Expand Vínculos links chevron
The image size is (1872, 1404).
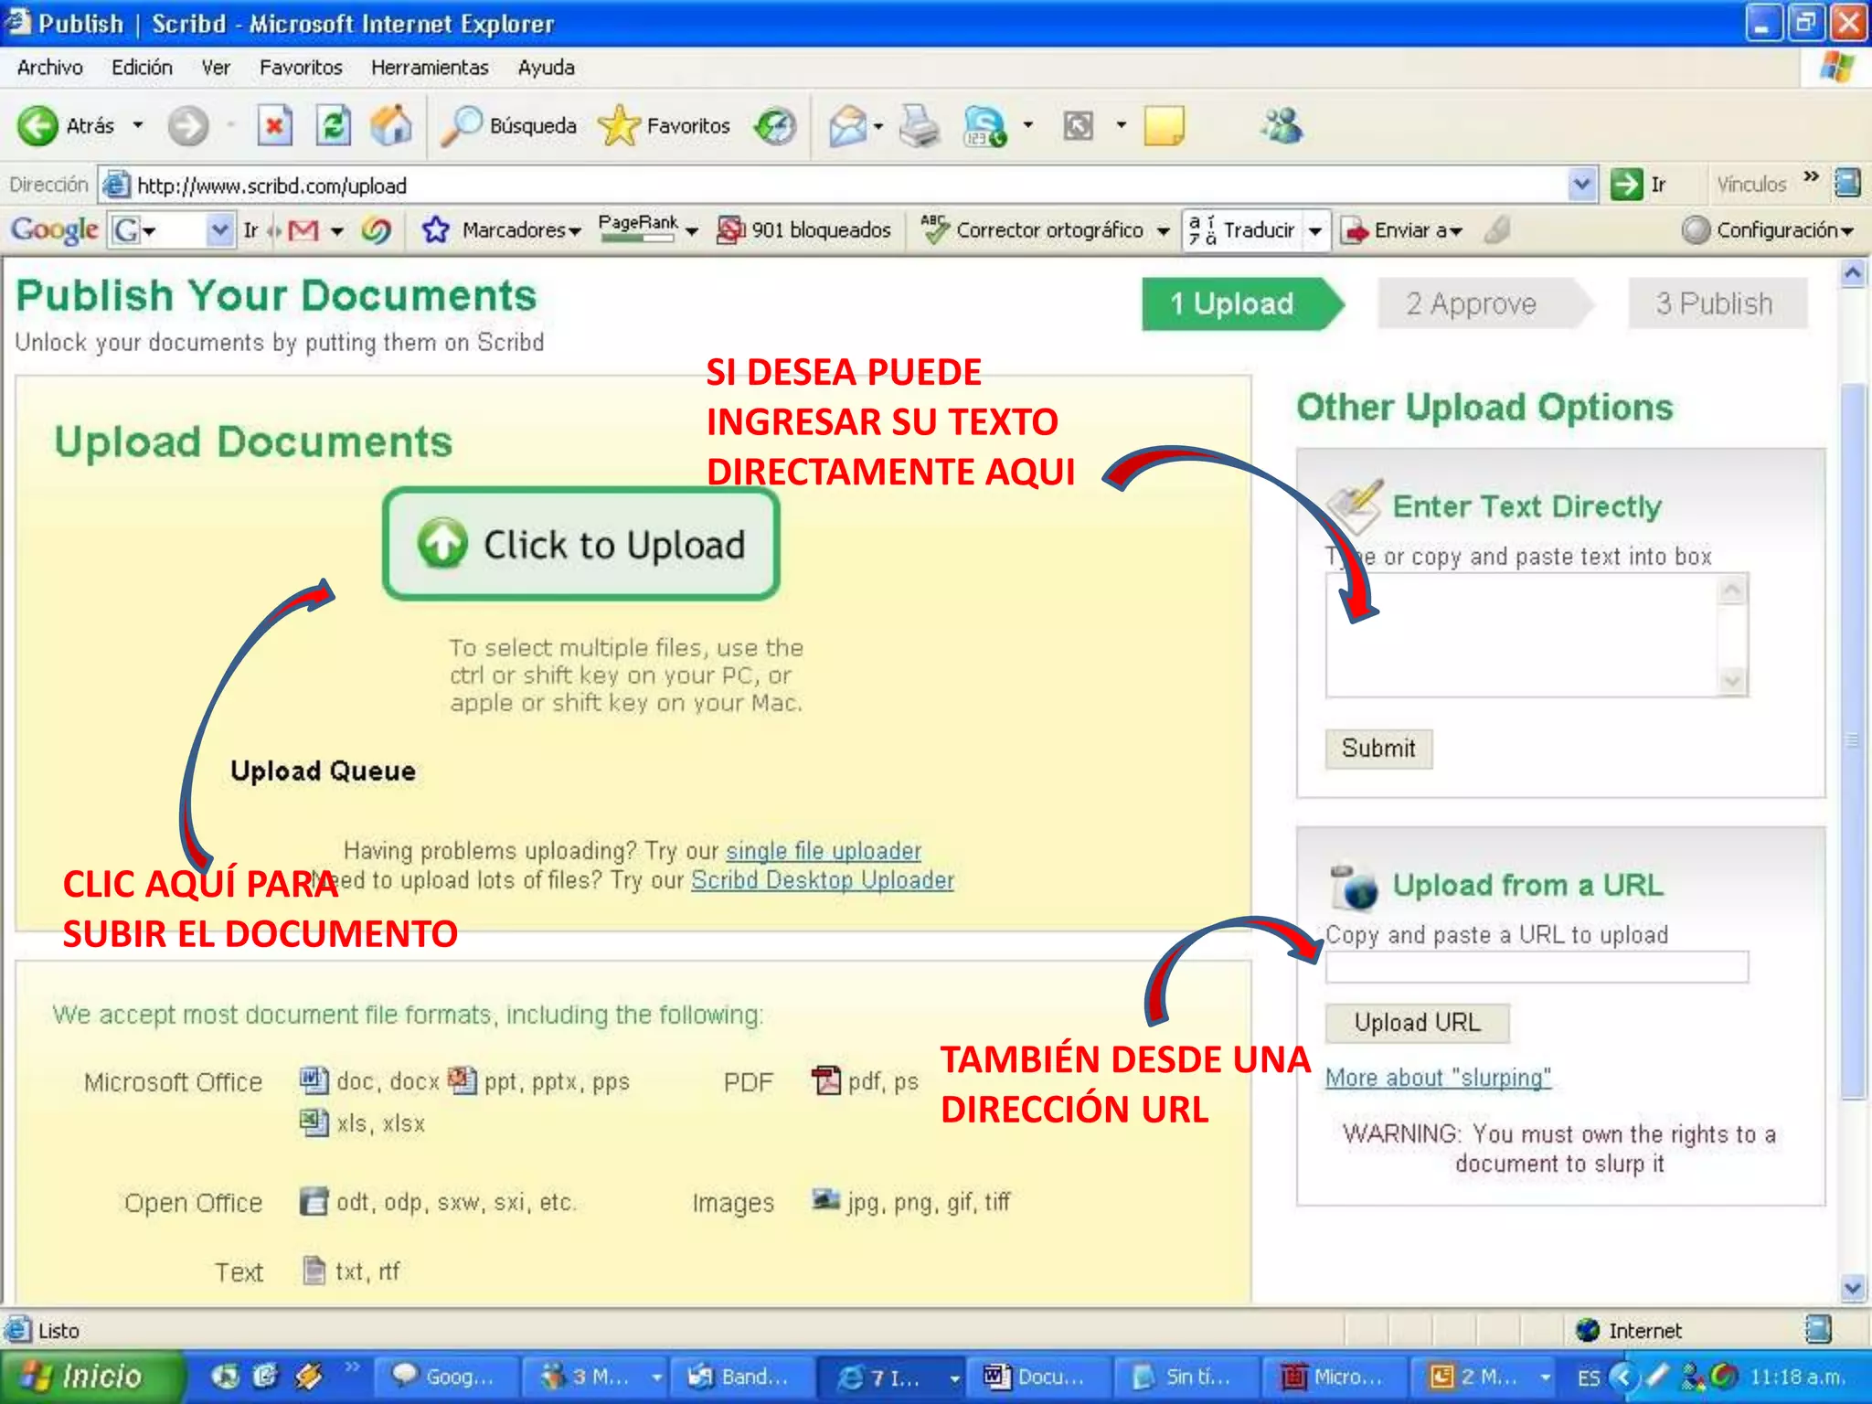[x=1811, y=176]
